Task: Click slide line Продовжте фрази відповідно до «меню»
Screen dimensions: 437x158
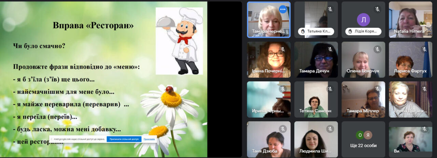Action: point(76,67)
